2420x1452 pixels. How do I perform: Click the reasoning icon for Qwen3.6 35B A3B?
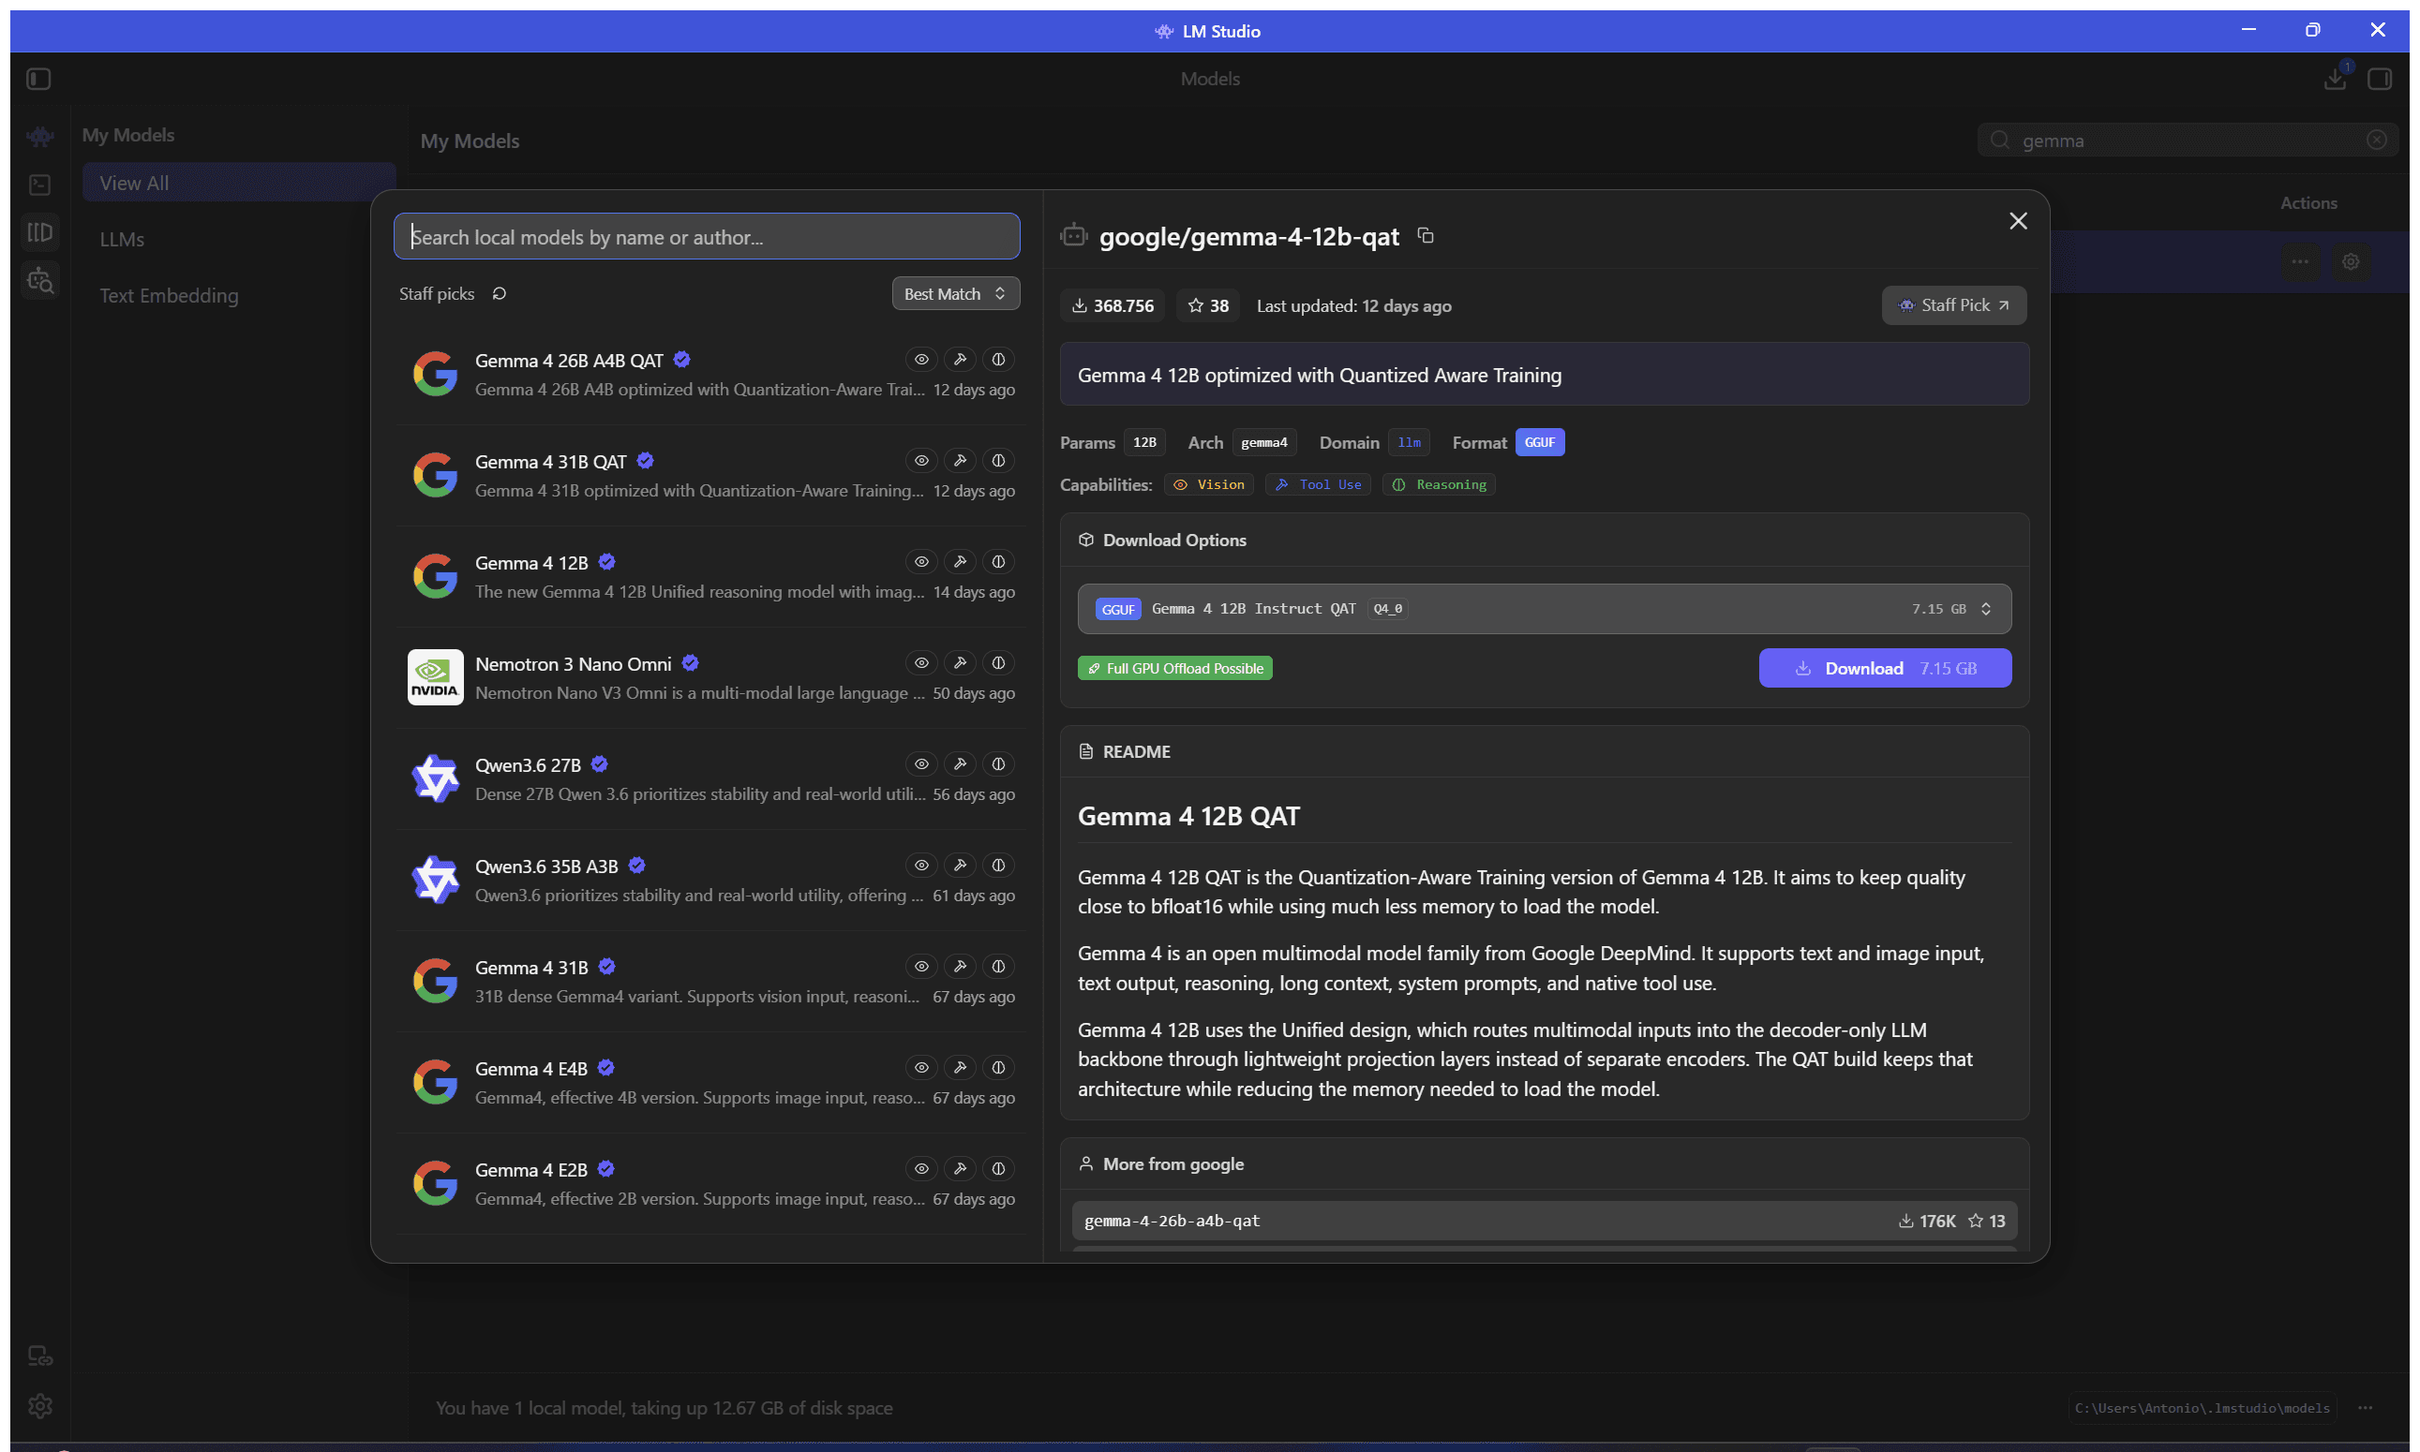point(998,865)
